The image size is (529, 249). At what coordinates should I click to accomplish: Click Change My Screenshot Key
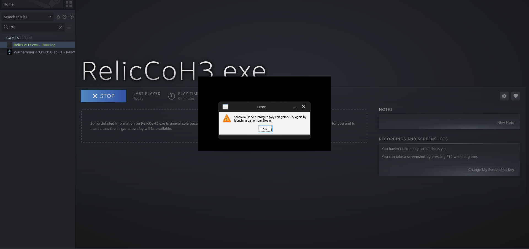pos(491,170)
